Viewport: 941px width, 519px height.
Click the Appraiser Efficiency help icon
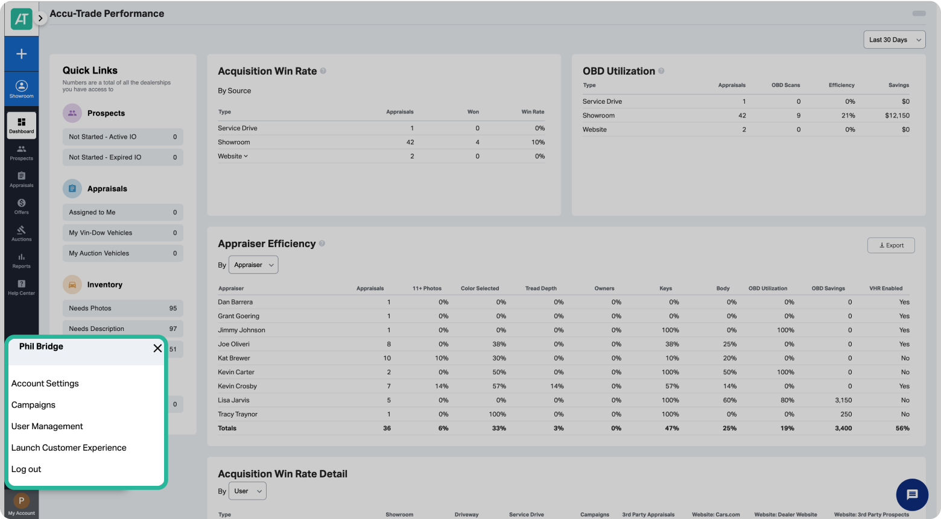tap(322, 244)
